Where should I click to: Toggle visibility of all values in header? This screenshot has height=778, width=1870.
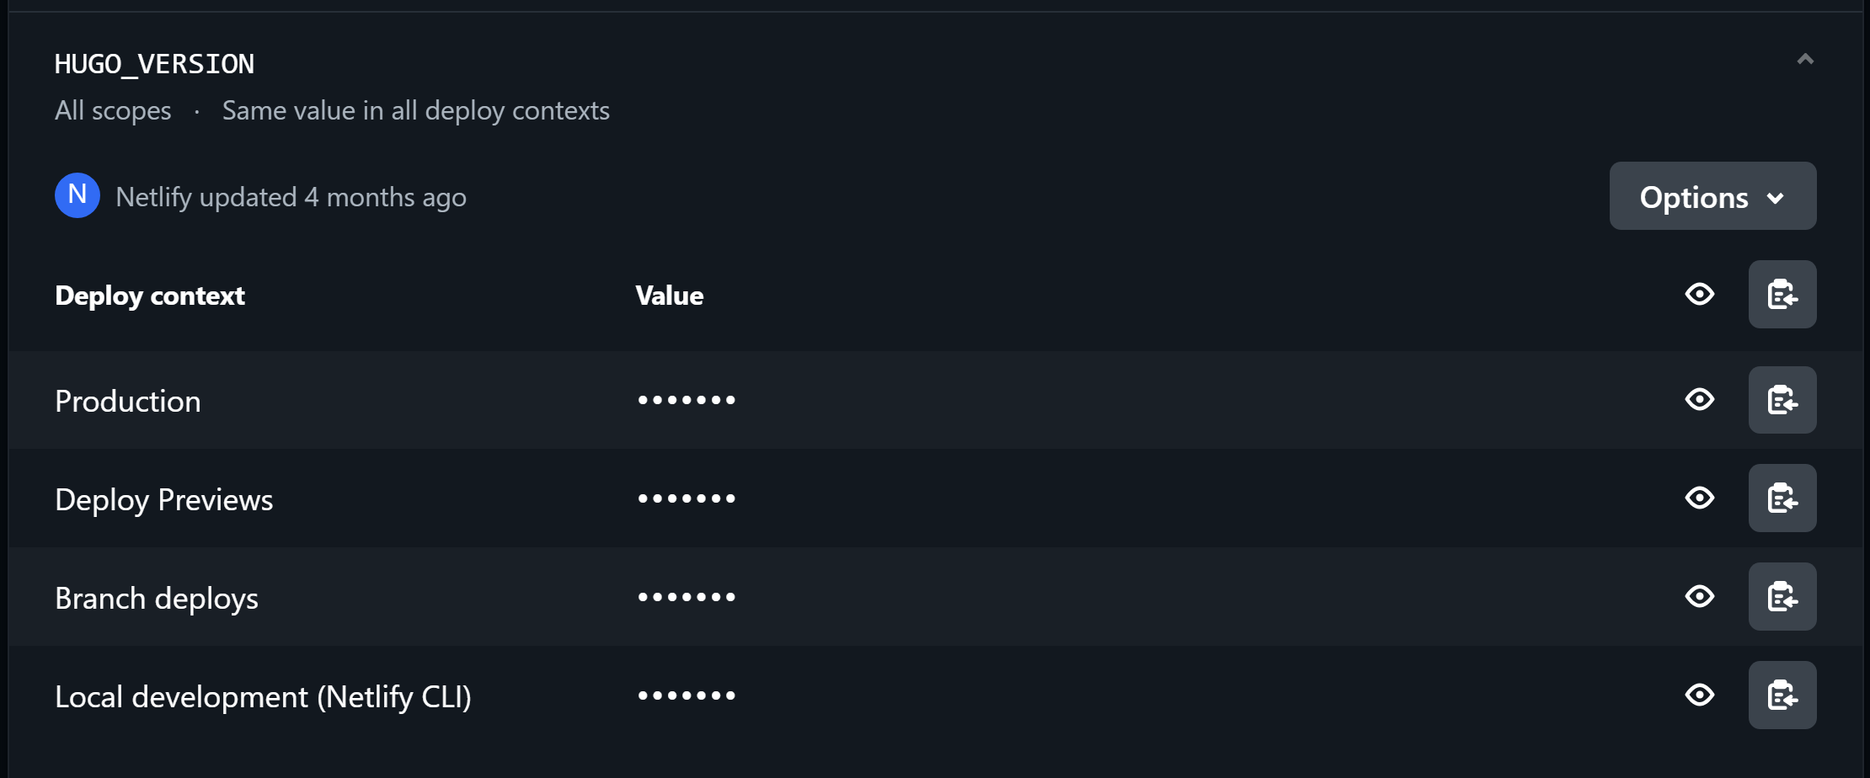[1700, 295]
